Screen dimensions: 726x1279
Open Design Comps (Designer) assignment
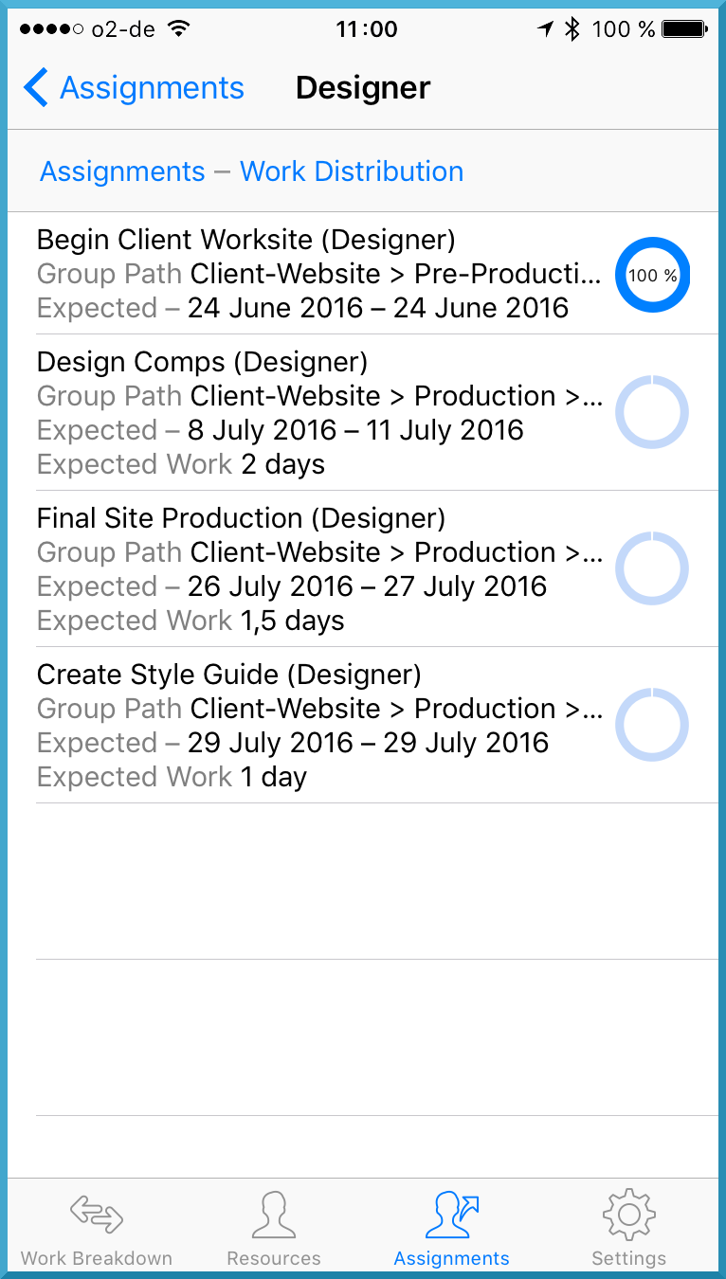(363, 412)
